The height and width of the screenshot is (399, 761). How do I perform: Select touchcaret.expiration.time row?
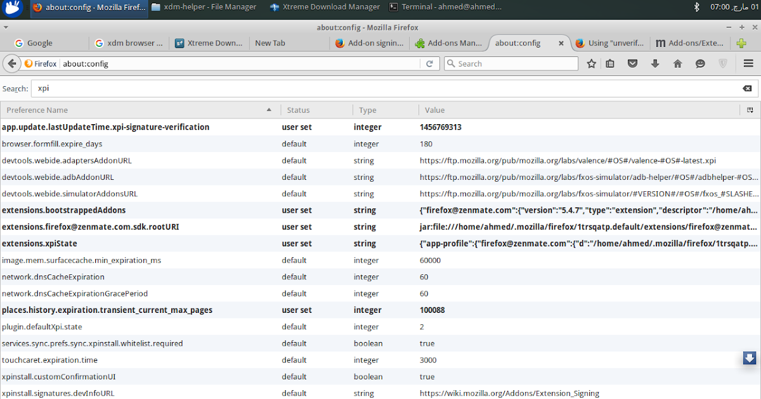click(380, 360)
